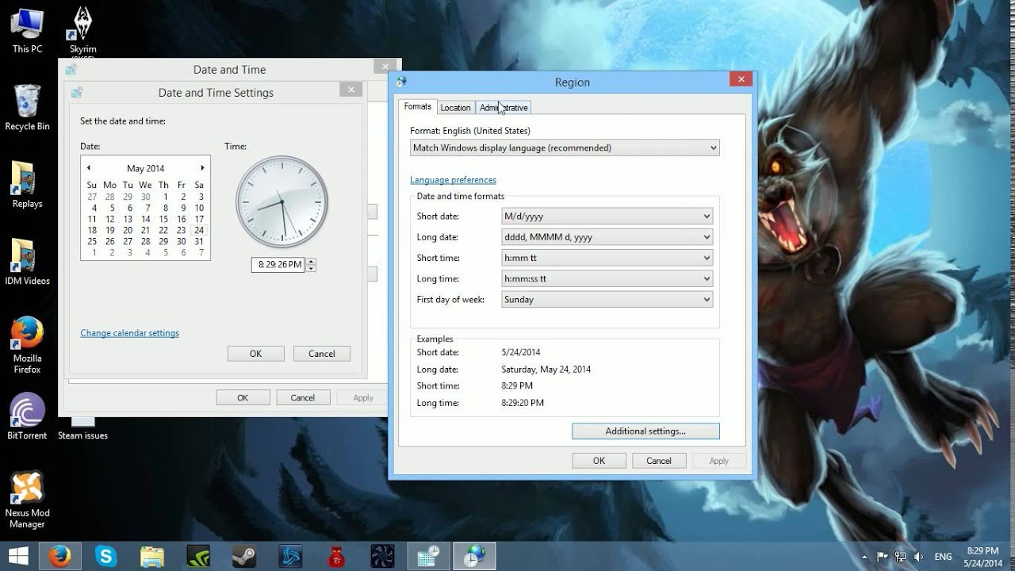Open the Replays folder shortcut
Screen dimensions: 1015x571
(x=27, y=185)
